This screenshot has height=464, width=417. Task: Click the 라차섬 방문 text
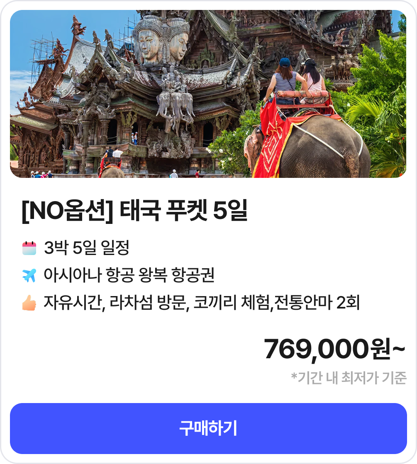click(x=148, y=302)
